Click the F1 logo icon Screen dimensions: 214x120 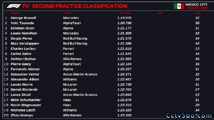[x=14, y=6]
